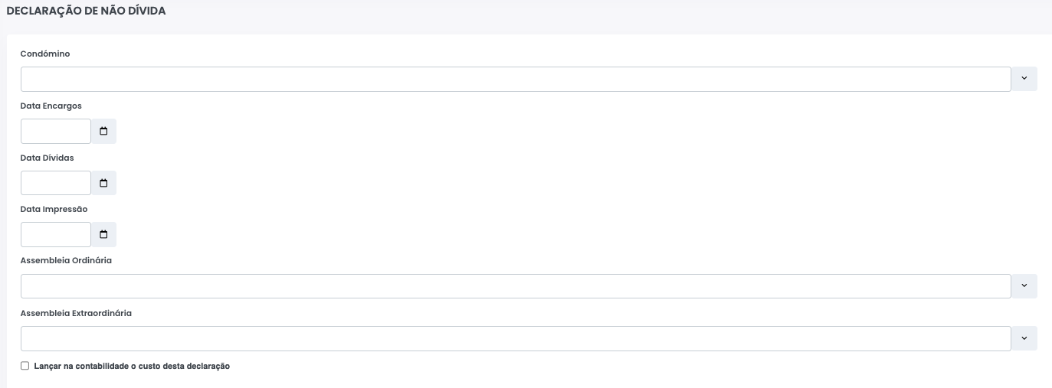Click the Condómino field label
This screenshot has height=388, width=1052.
click(x=45, y=54)
